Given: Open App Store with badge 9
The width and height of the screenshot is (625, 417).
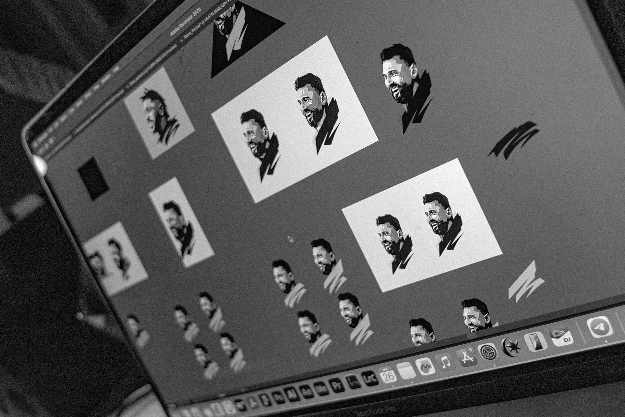Looking at the screenshot, I should click(x=466, y=357).
